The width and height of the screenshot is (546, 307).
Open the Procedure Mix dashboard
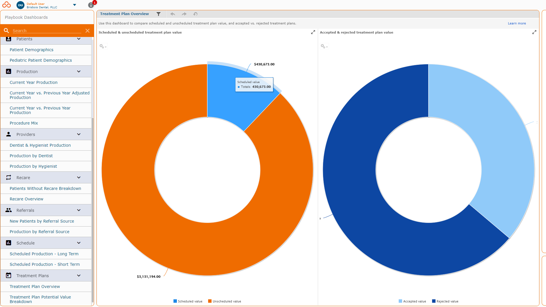click(x=24, y=123)
